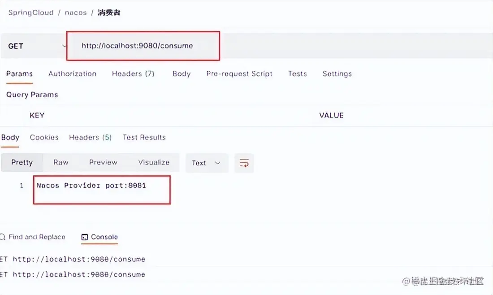Open the Authorization request tab
The height and width of the screenshot is (295, 493).
coord(72,74)
